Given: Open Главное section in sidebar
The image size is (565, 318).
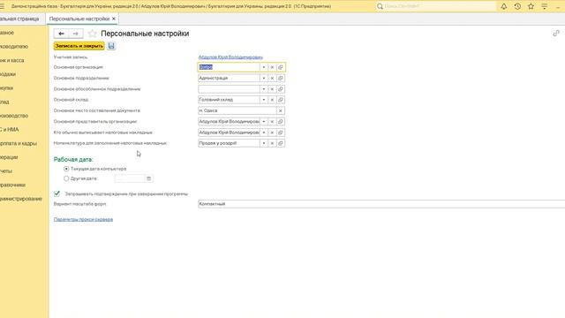Looking at the screenshot, I should (7, 33).
